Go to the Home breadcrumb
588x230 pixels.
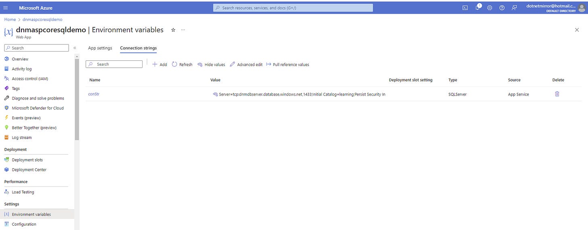pos(10,19)
